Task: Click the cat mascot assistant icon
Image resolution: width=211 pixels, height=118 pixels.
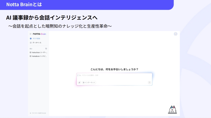Action: point(172,110)
